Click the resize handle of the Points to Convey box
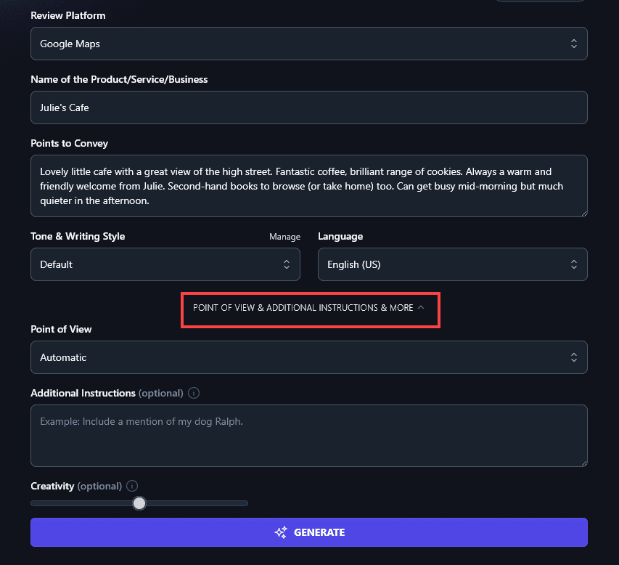The width and height of the screenshot is (619, 565). point(584,212)
